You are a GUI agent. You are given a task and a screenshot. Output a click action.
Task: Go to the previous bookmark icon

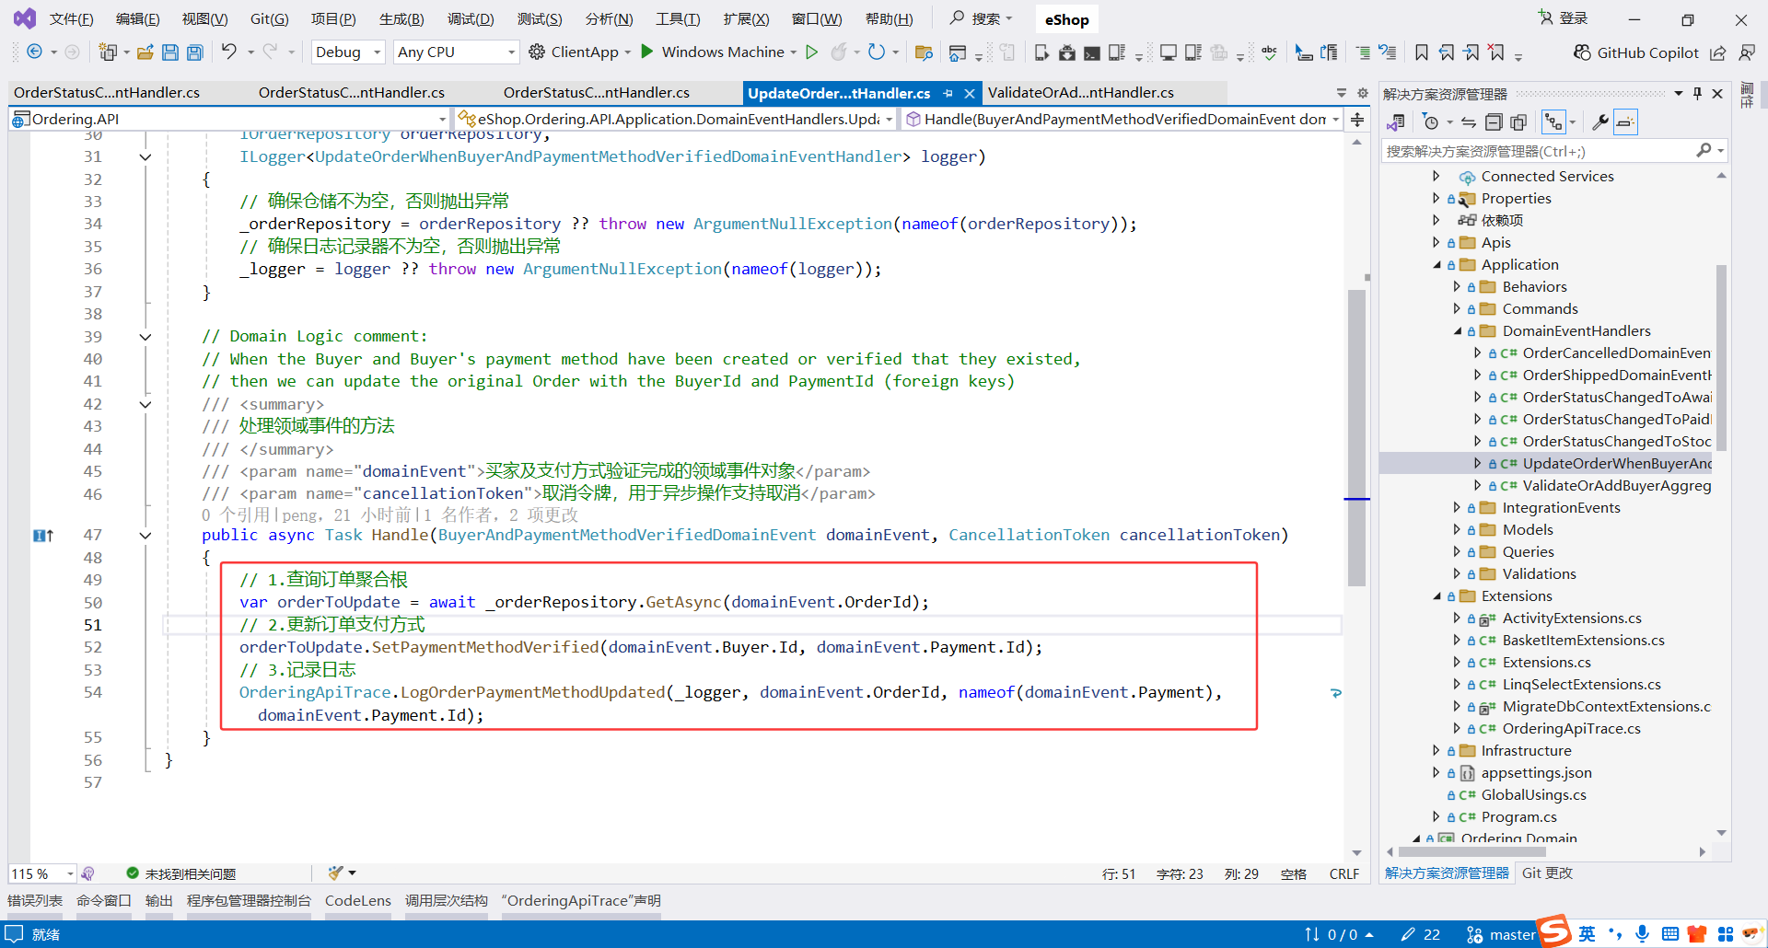point(1447,52)
